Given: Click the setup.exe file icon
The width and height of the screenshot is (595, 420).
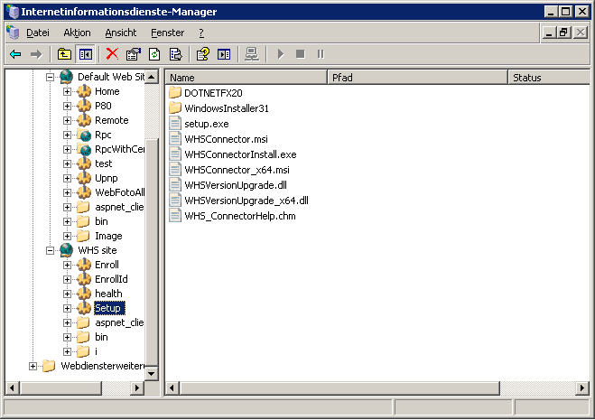Looking at the screenshot, I should (175, 124).
